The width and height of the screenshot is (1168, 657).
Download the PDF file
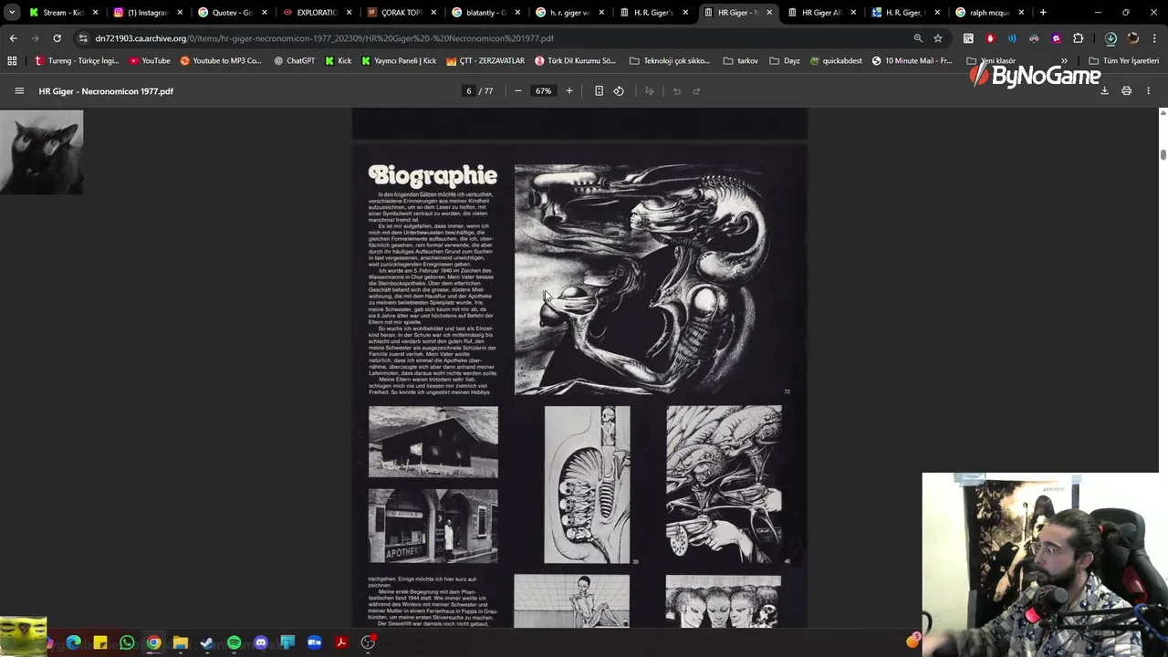point(1104,91)
